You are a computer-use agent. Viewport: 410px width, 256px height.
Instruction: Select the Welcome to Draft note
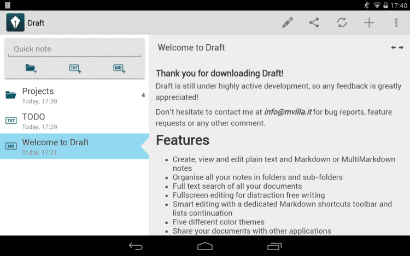(74, 146)
